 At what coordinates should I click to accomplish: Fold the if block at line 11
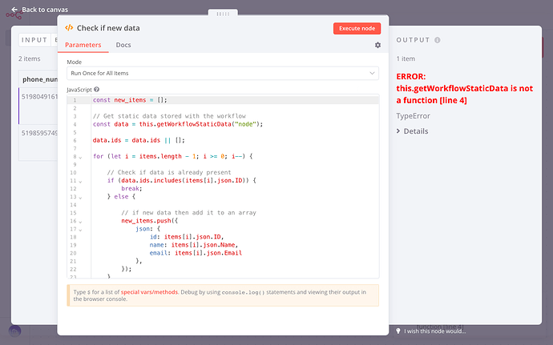(x=80, y=181)
